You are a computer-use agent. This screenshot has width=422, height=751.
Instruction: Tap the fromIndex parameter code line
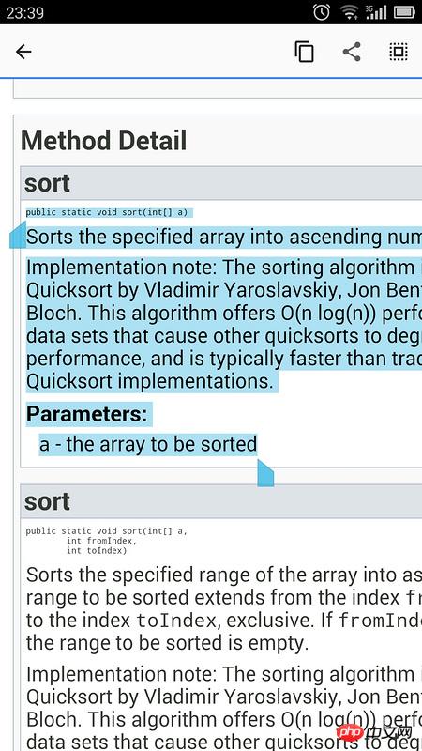[x=101, y=542]
